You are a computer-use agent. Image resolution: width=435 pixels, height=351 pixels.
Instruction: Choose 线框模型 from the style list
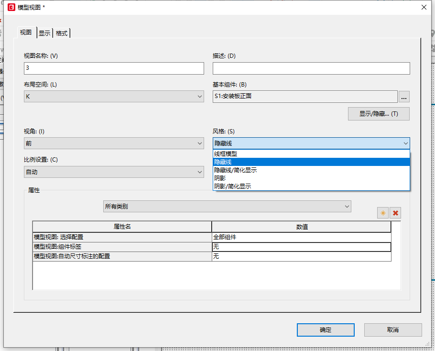226,154
